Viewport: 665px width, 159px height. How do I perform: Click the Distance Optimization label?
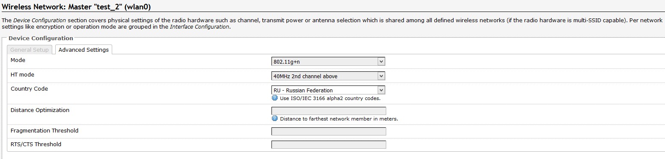[x=40, y=110]
